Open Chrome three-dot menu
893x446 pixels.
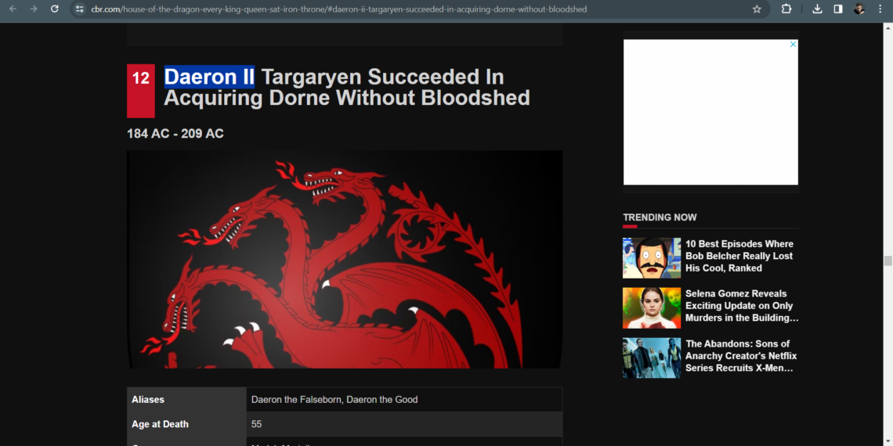(x=880, y=9)
